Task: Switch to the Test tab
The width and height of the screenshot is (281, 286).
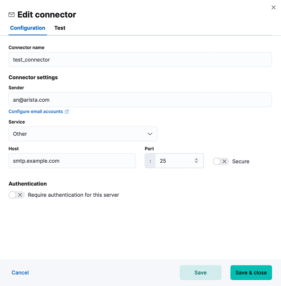Action: pyautogui.click(x=60, y=28)
